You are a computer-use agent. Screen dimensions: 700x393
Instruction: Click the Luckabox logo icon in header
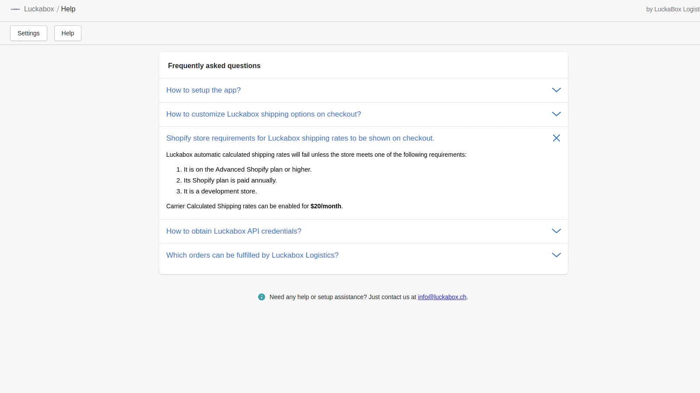(x=15, y=9)
